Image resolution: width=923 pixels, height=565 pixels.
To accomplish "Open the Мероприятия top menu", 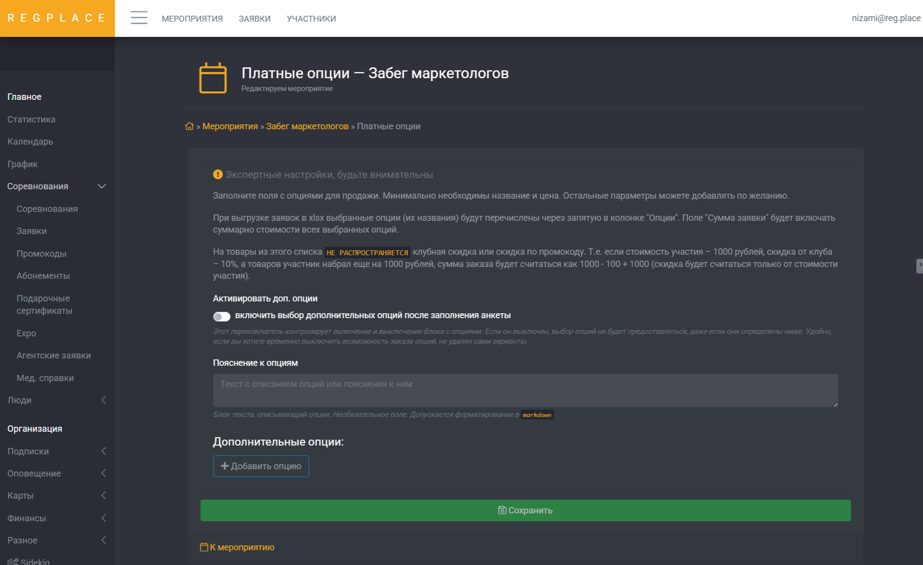I will [192, 19].
